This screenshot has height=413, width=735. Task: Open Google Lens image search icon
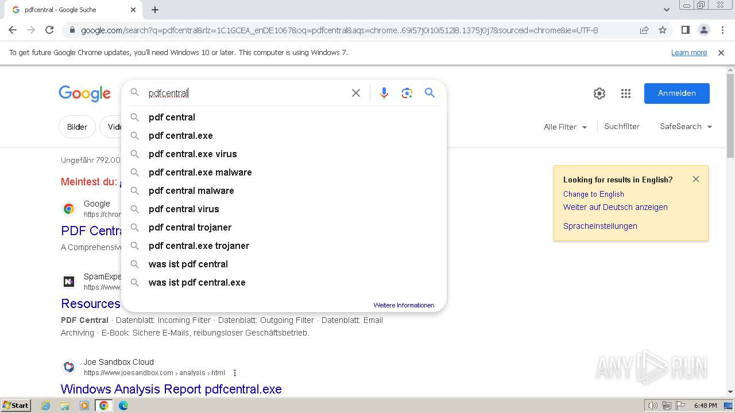click(x=407, y=93)
